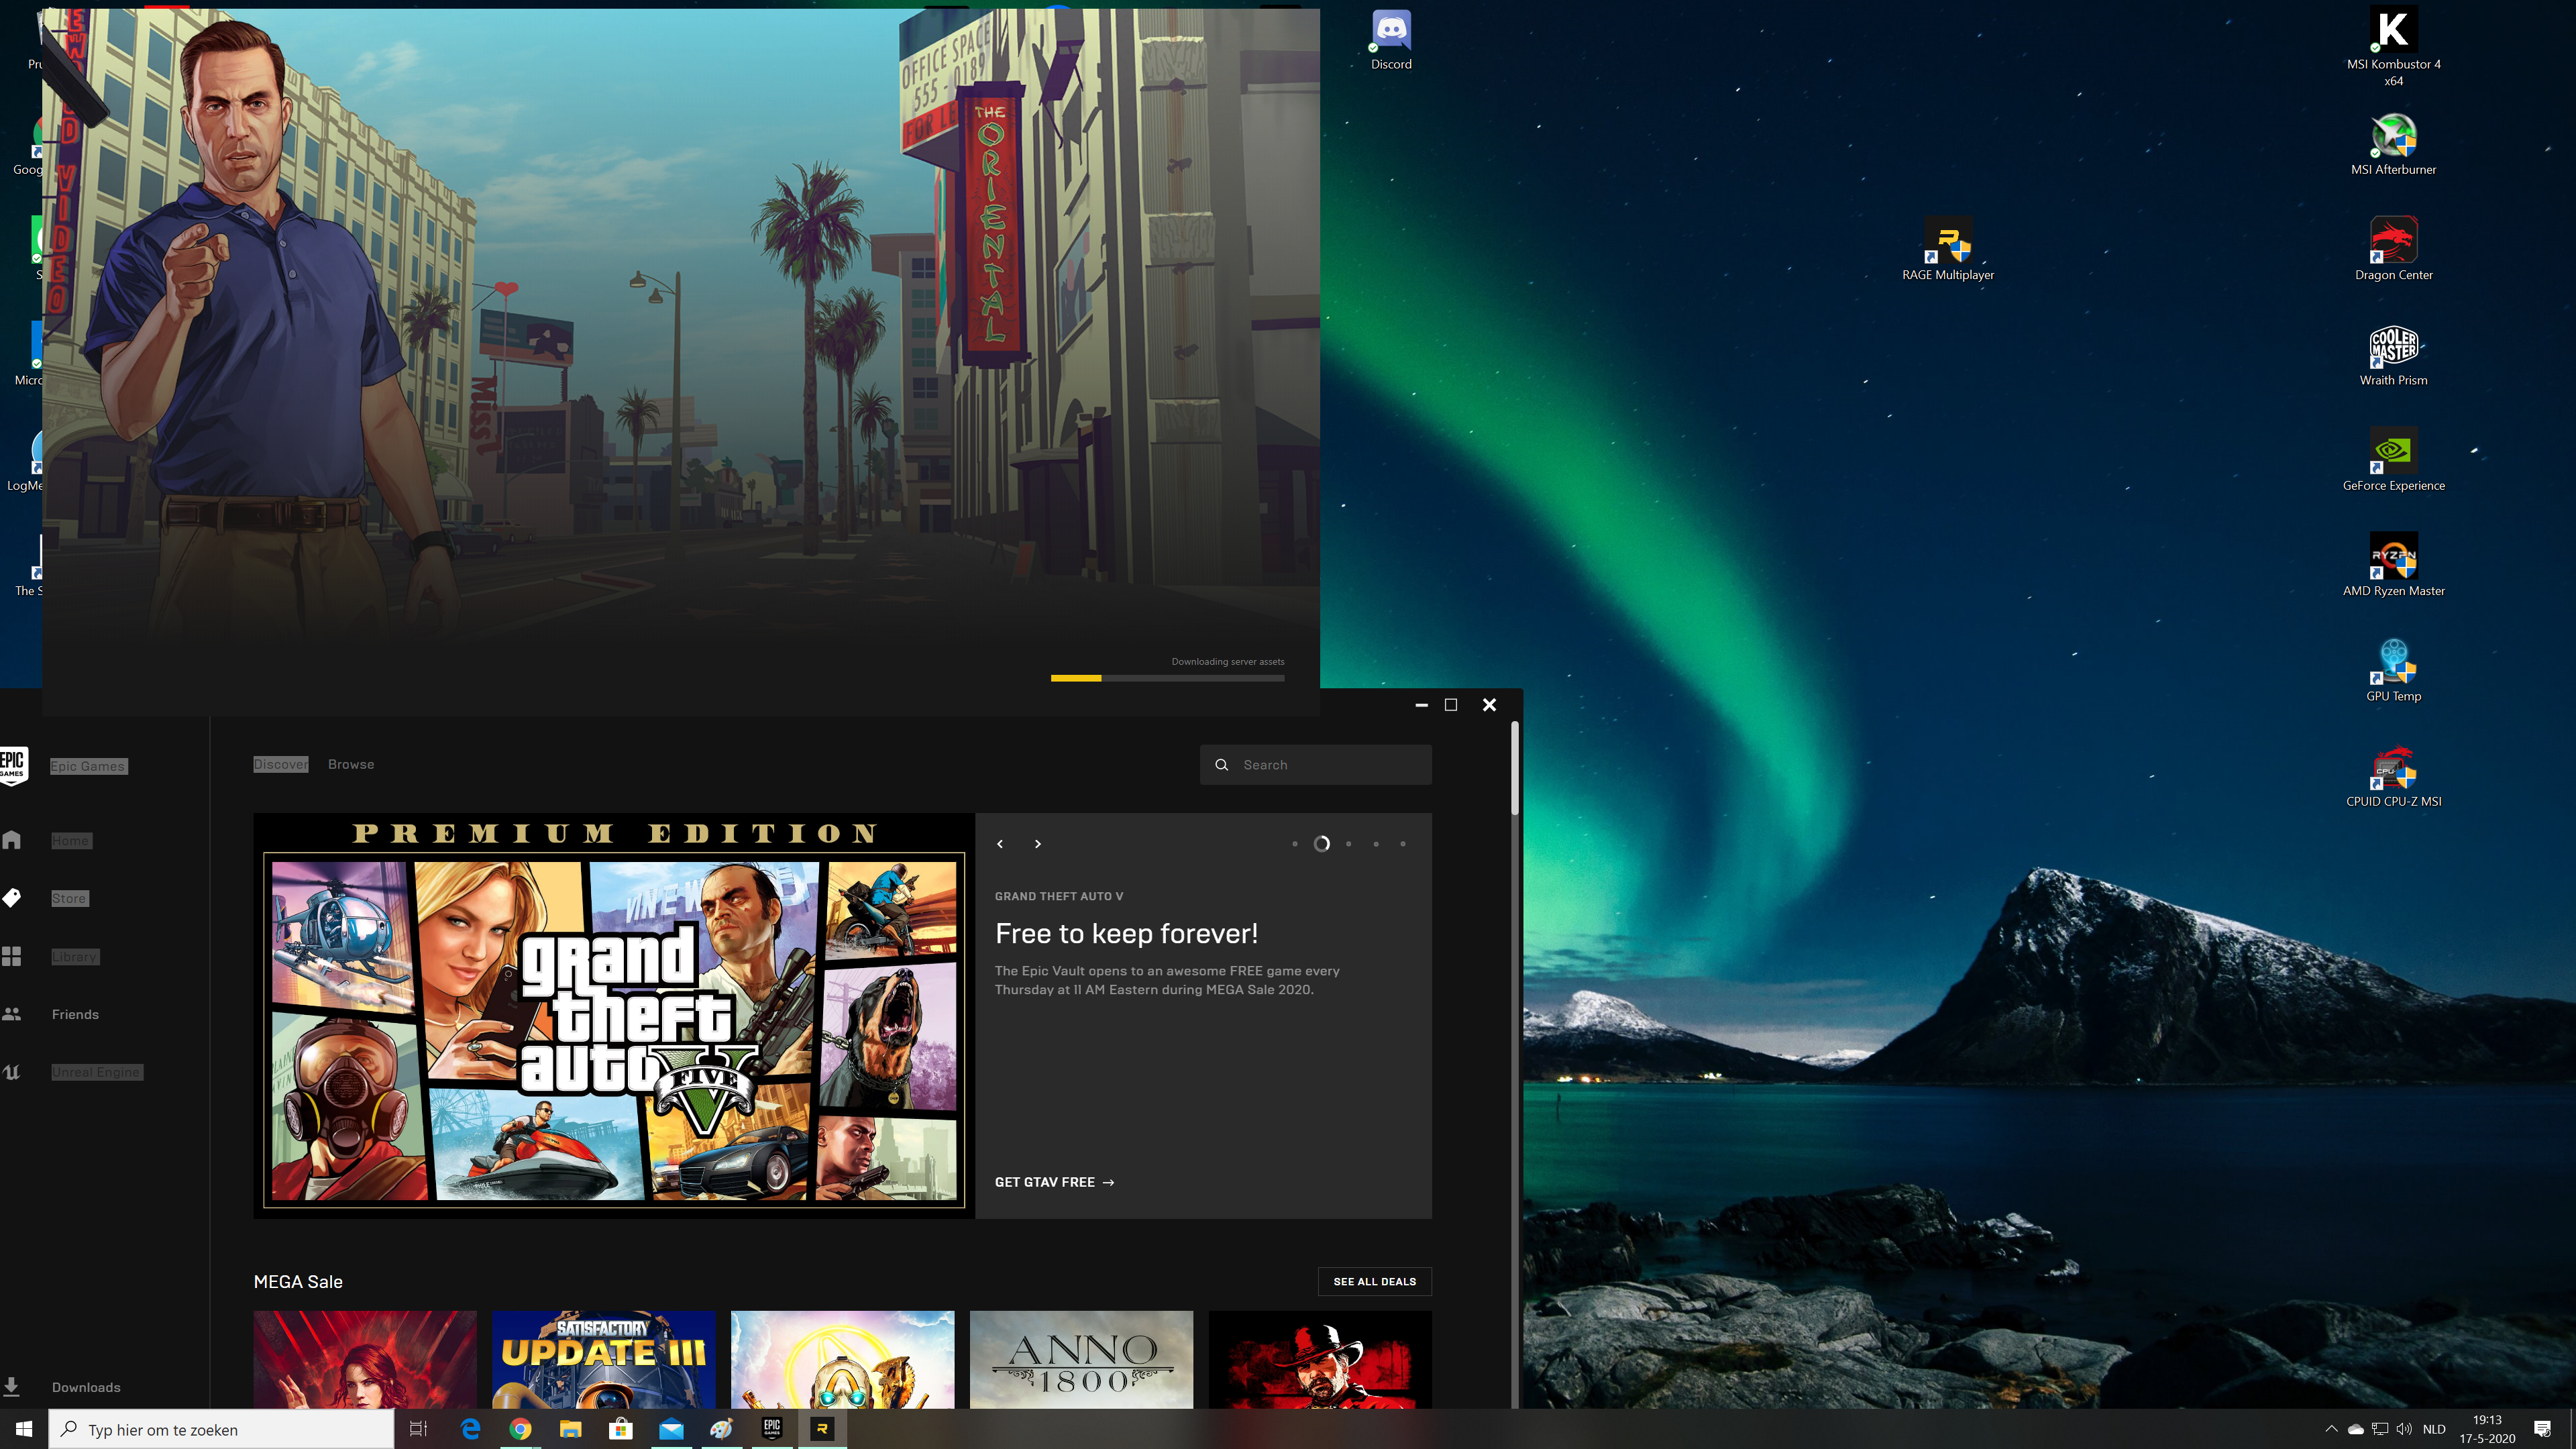2576x1449 pixels.
Task: Select the MSI Afterburner desktop icon
Action: point(2393,145)
